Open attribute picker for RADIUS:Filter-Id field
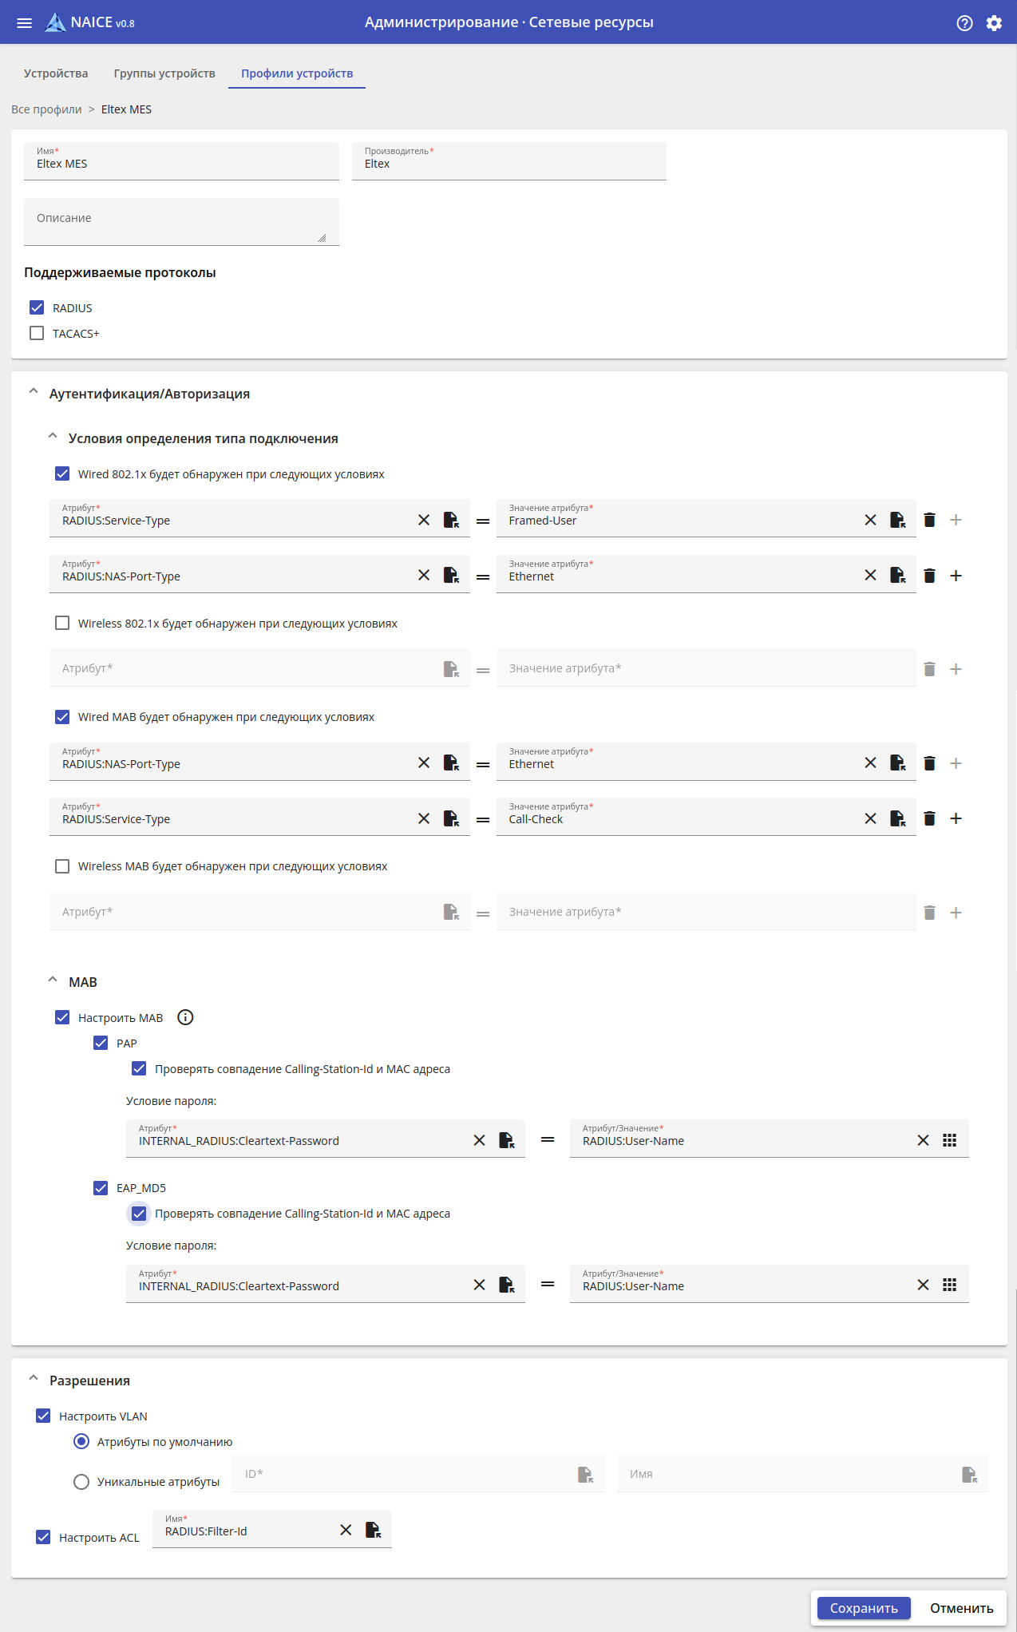The height and width of the screenshot is (1632, 1017). point(373,1530)
